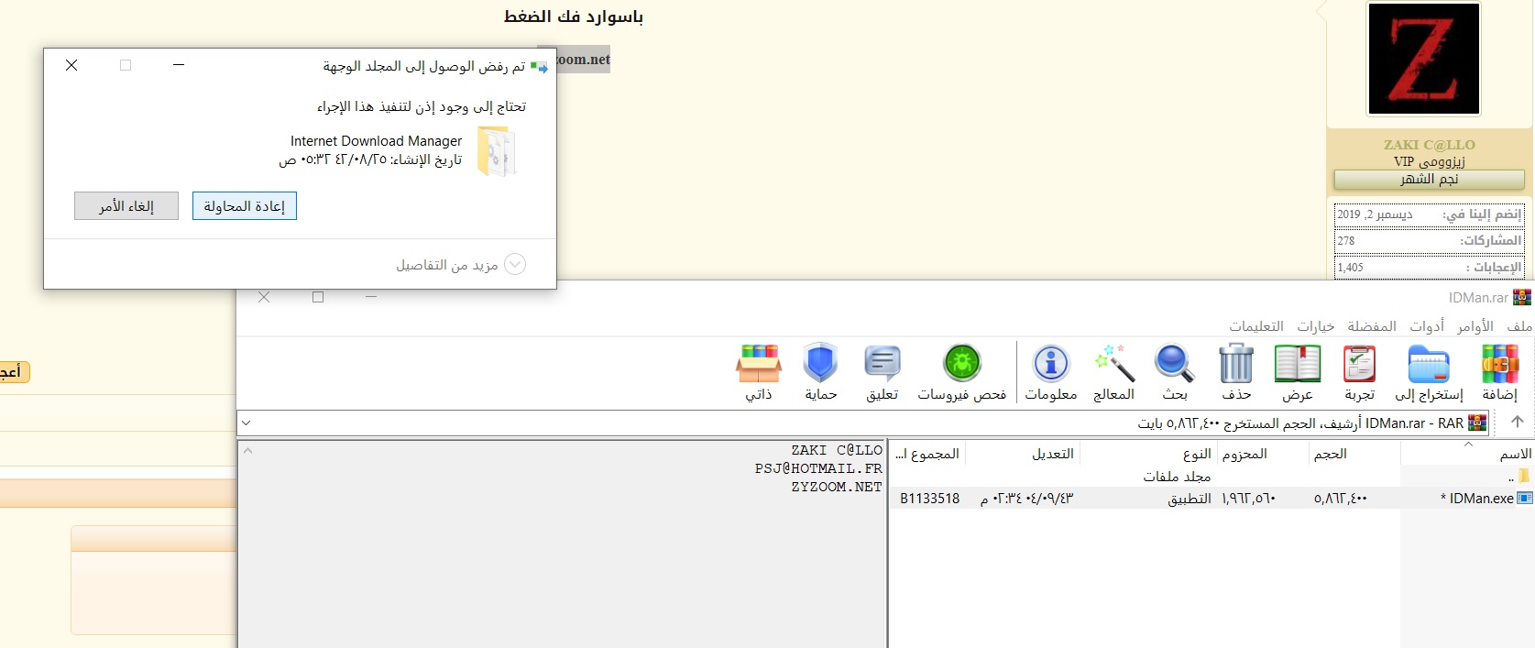The width and height of the screenshot is (1535, 648).
Task: Show archive Info (معلومات) icon
Action: [1051, 364]
